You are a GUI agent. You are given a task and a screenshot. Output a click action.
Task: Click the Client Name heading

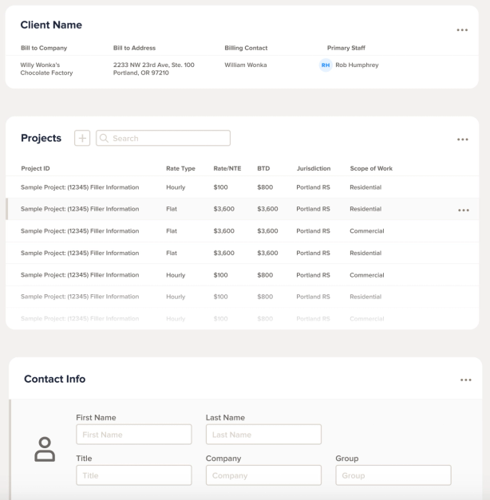(x=51, y=25)
